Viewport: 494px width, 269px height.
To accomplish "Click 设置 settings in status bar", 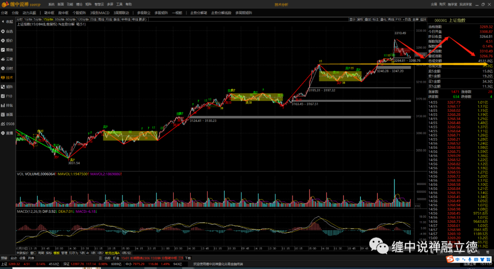I will pos(22,258).
